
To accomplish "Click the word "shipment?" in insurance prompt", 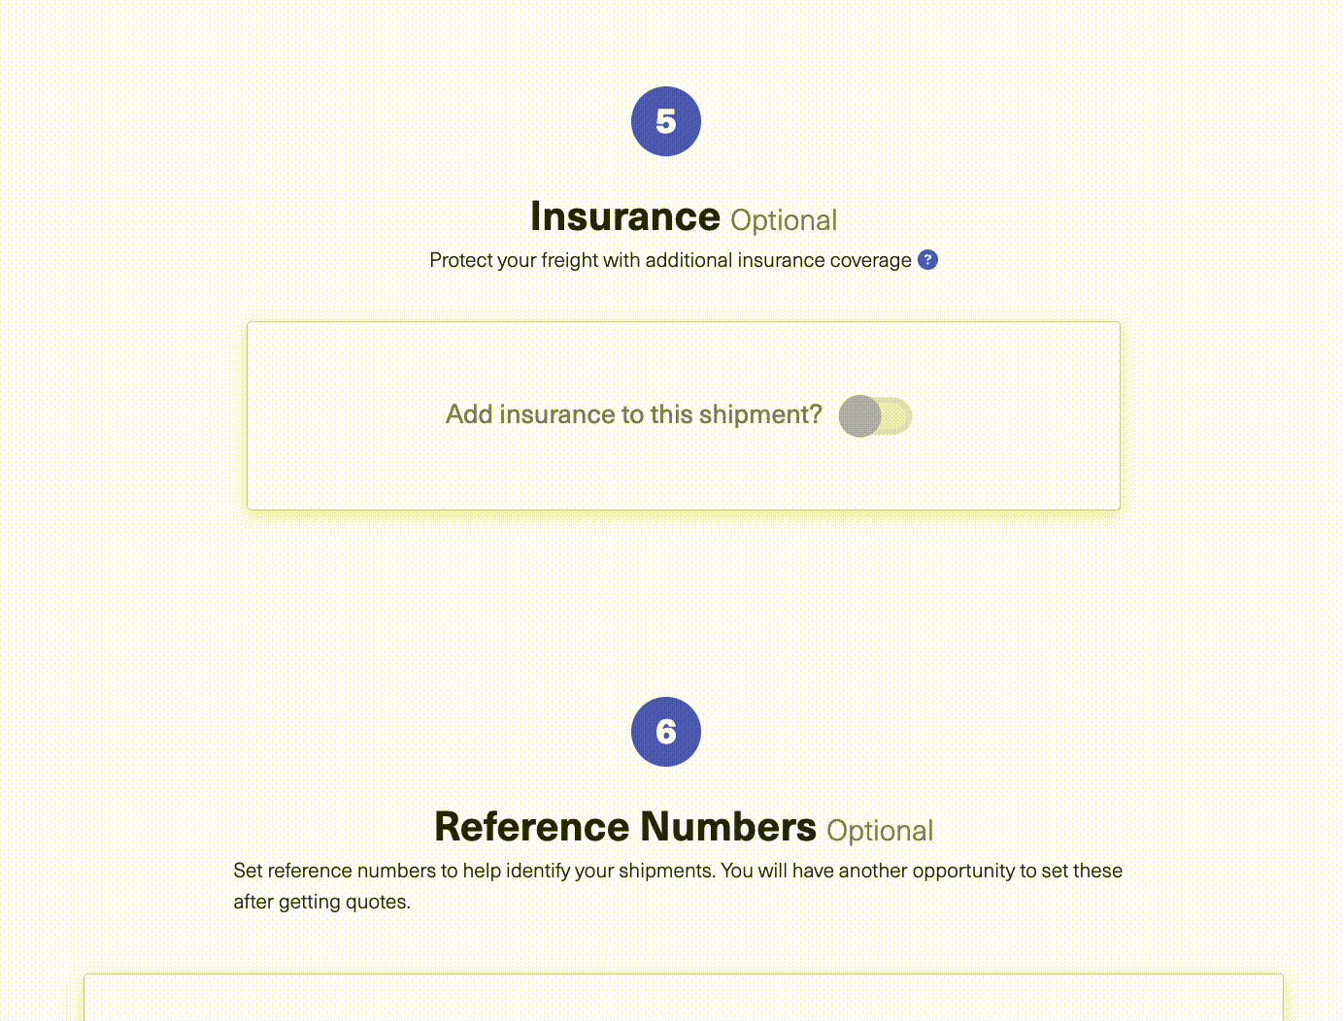I will [x=760, y=414].
